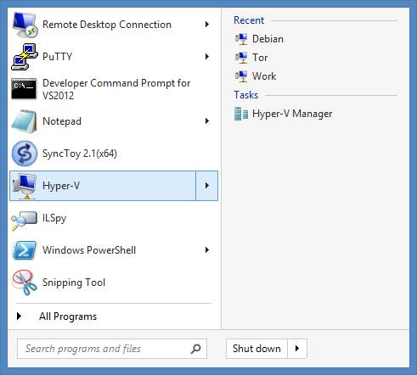This screenshot has width=417, height=375.
Task: Click the Hyper-V monitor icon
Action: click(x=25, y=186)
